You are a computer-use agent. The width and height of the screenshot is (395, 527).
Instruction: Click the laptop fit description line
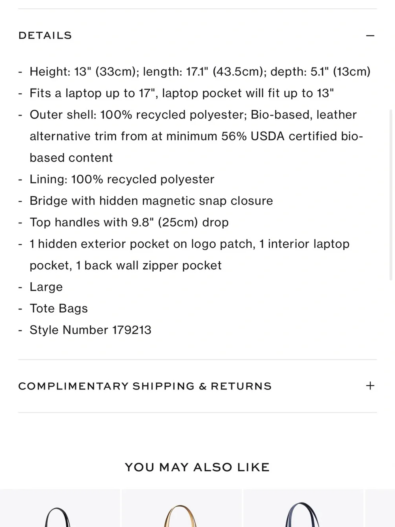182,93
